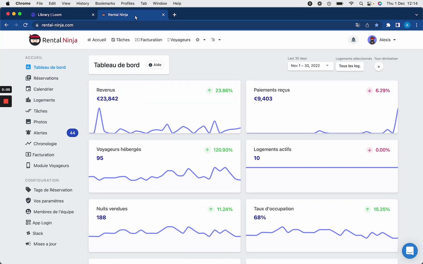Stop the Loom recording red button
The width and height of the screenshot is (423, 264).
[x=6, y=101]
